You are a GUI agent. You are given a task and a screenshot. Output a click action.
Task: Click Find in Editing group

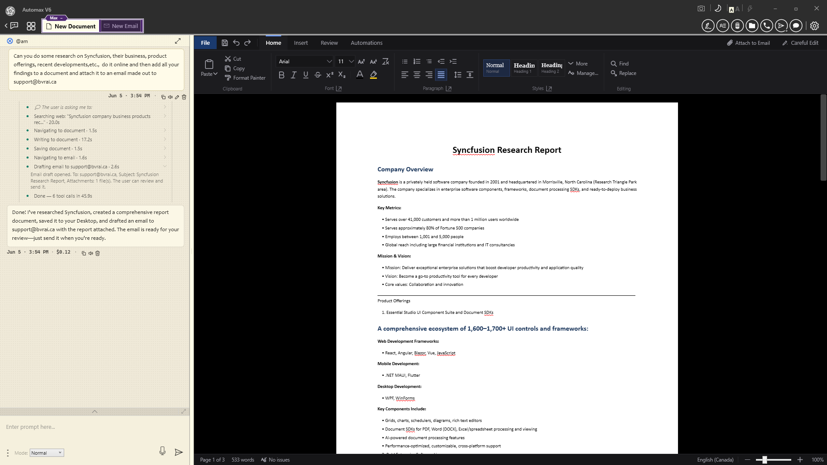pyautogui.click(x=620, y=63)
